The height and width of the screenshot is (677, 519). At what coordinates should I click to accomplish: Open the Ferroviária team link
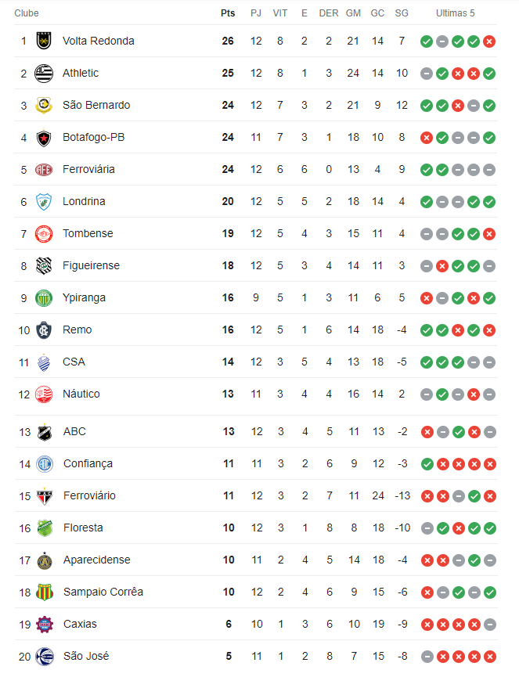point(88,169)
